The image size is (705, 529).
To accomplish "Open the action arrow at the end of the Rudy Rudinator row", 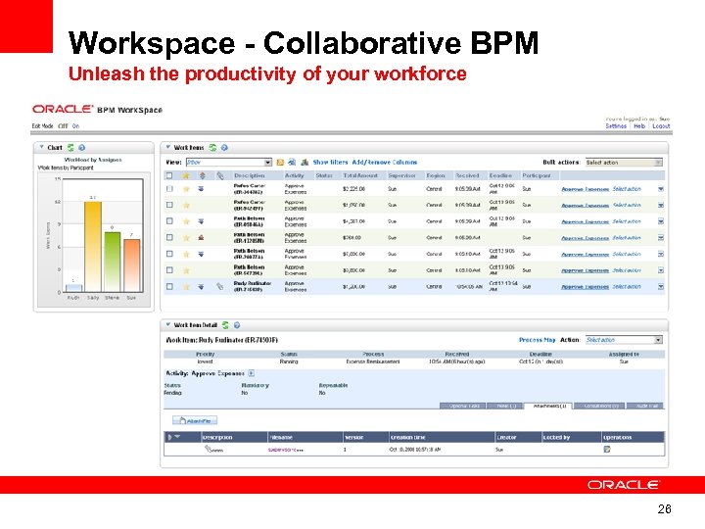I will pyautogui.click(x=661, y=286).
